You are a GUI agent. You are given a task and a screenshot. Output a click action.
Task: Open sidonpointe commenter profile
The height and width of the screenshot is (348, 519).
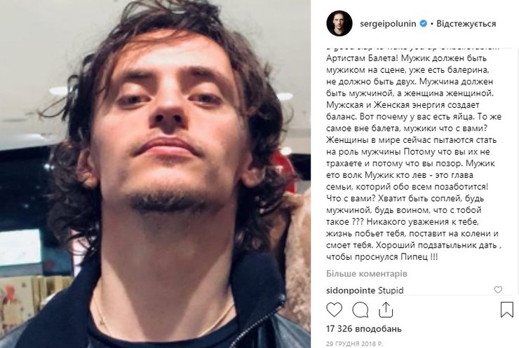point(351,291)
